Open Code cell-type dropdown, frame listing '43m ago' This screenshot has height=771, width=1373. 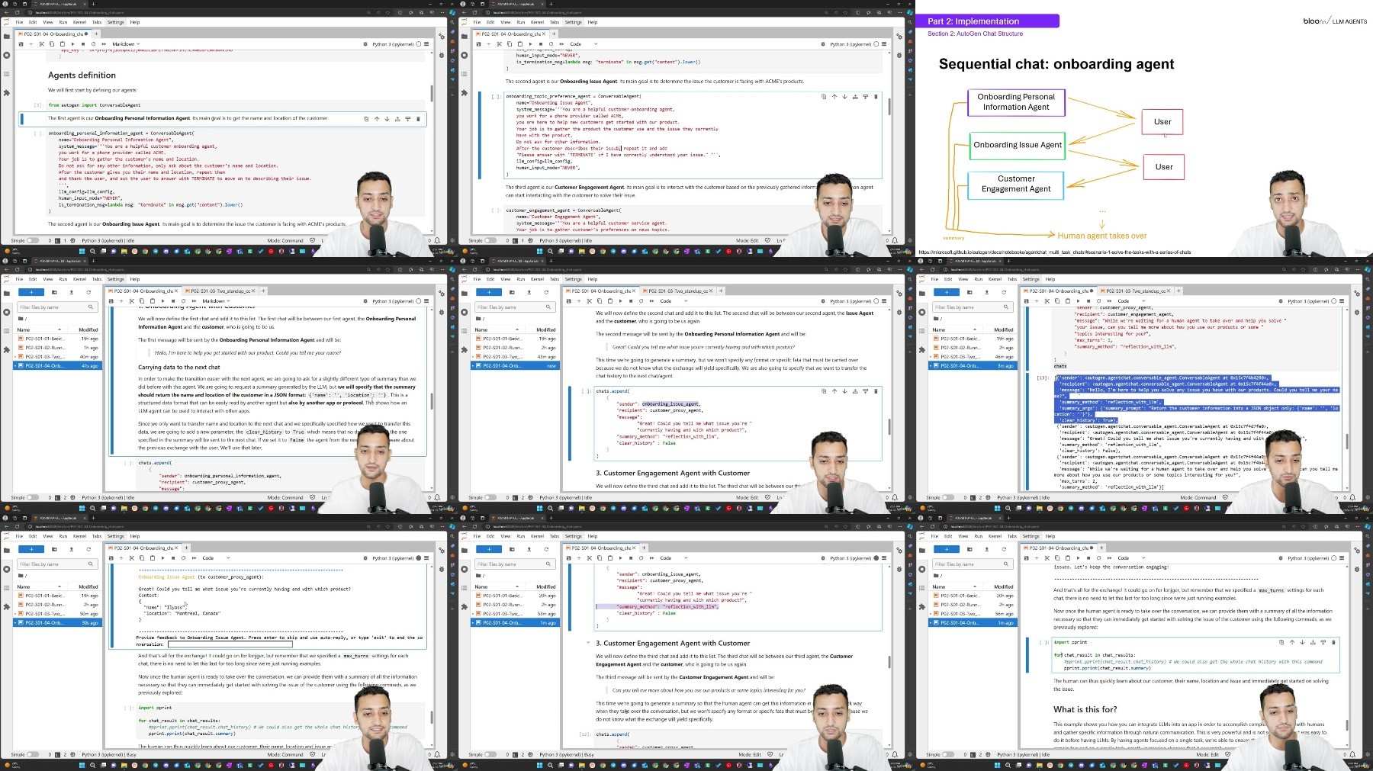coord(674,301)
